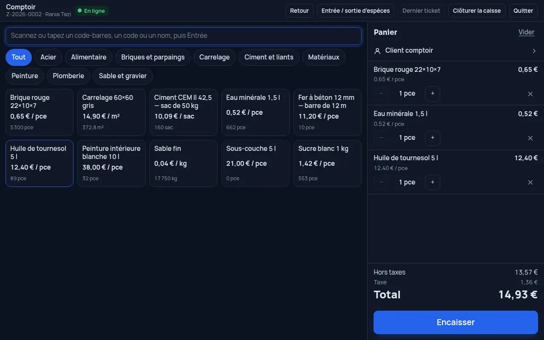
Task: Remove Huile de tournesol 5 l from cart
Action: (x=530, y=182)
